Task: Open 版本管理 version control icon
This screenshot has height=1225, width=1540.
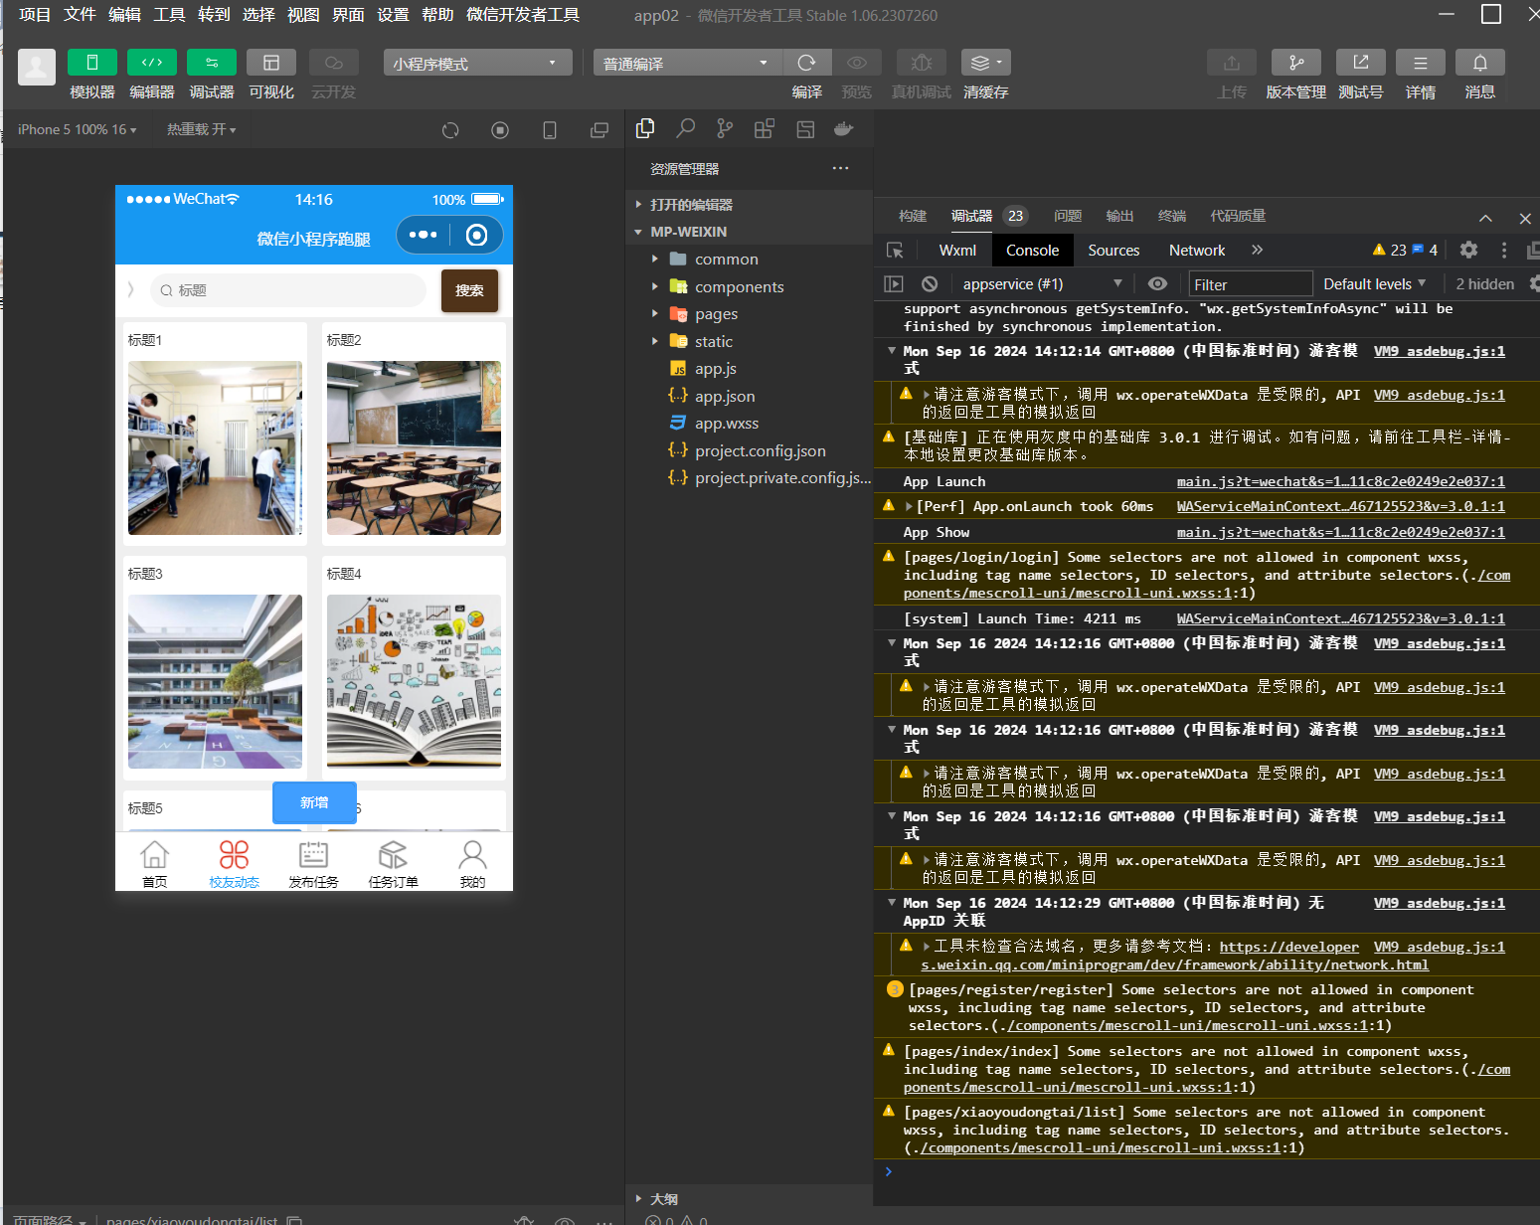Action: 1295,63
